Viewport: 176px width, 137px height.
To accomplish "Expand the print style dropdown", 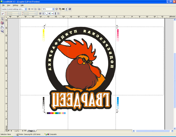I will (x=26, y=9).
